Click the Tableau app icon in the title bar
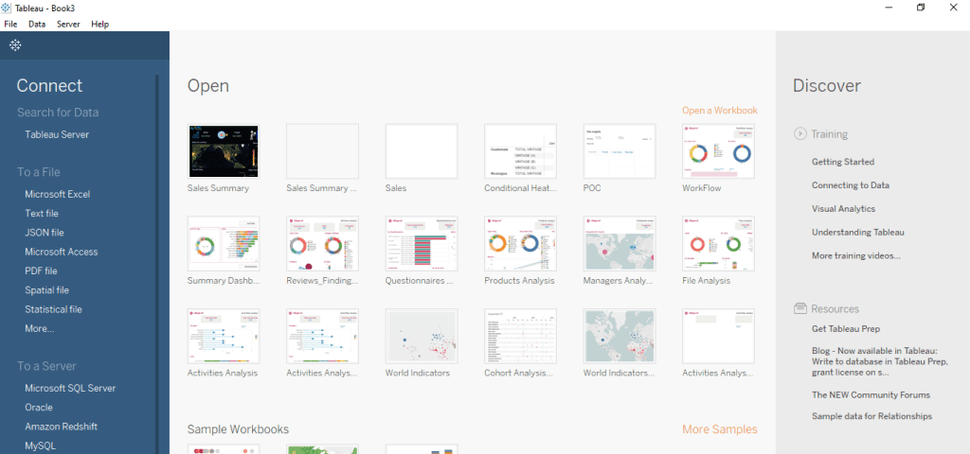970x454 pixels. pos(7,8)
